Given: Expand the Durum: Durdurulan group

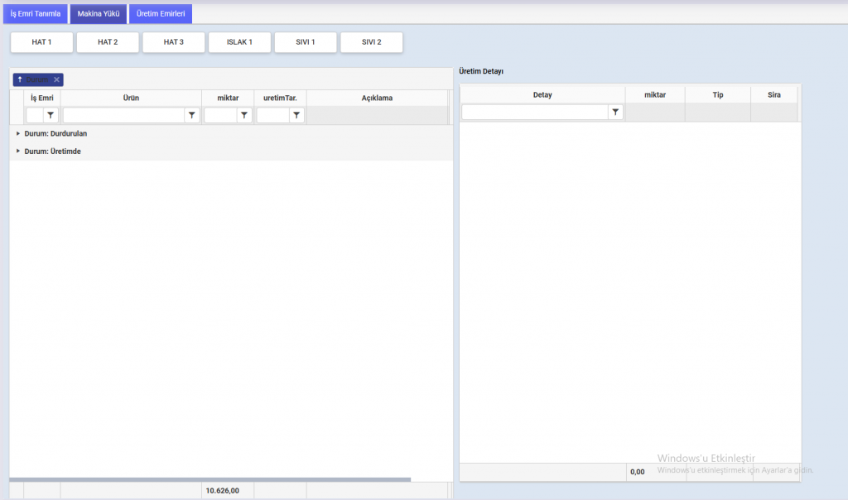Looking at the screenshot, I should click(18, 133).
